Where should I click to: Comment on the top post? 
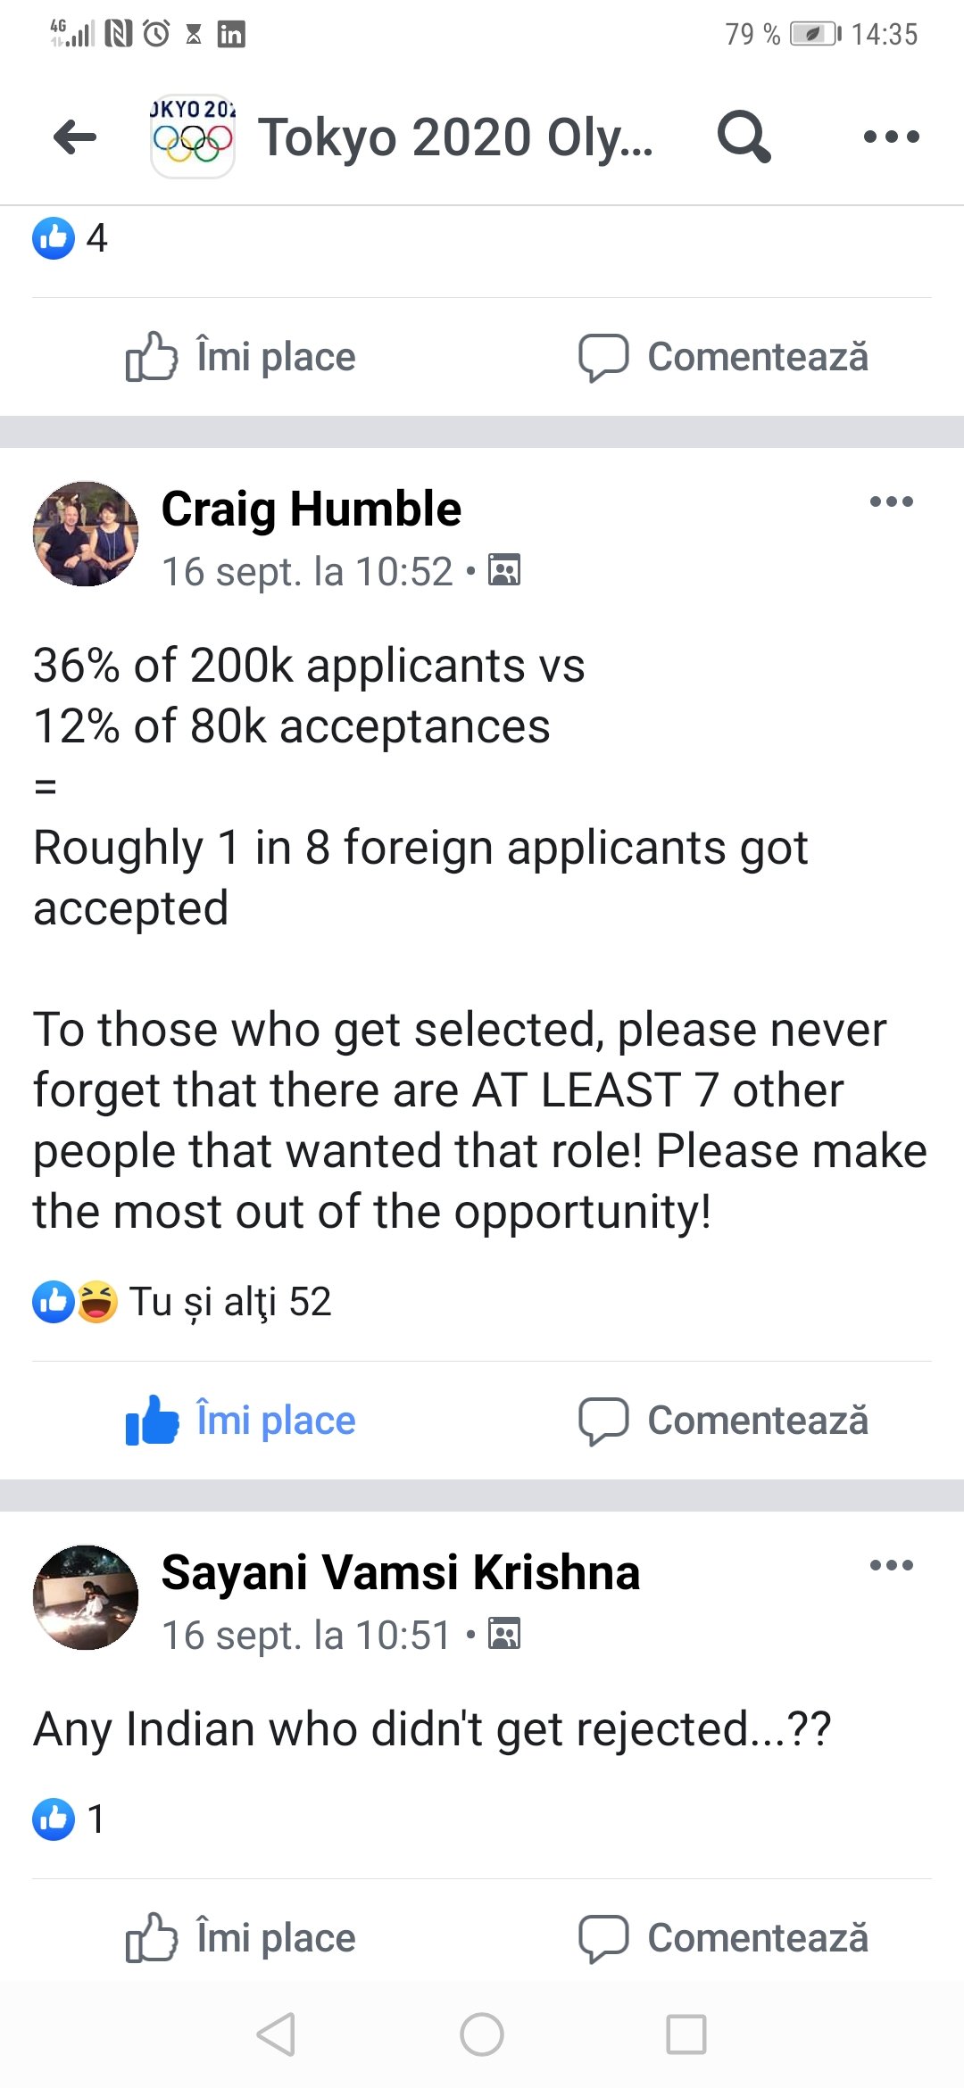(723, 357)
